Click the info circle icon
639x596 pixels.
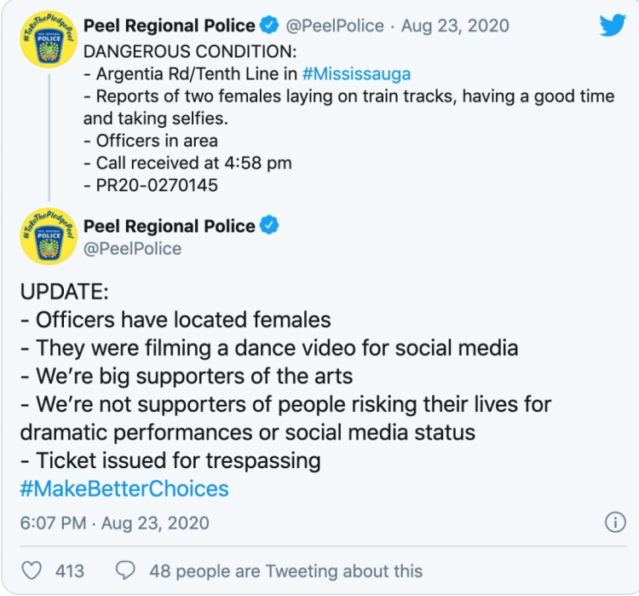click(615, 522)
